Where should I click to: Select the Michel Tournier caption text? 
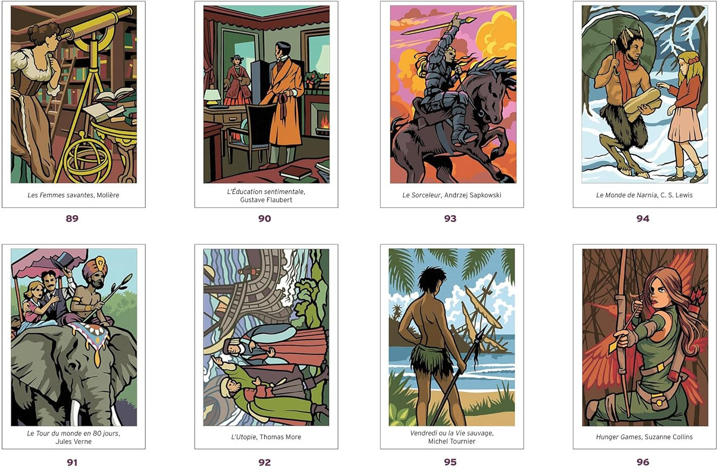click(x=451, y=442)
